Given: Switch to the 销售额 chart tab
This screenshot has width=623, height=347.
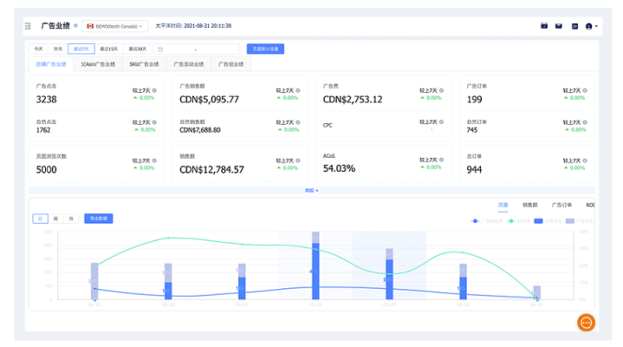Looking at the screenshot, I should [x=529, y=206].
